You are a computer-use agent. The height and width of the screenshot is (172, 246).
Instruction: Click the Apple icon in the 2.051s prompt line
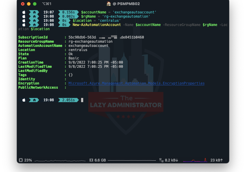tap(24, 100)
